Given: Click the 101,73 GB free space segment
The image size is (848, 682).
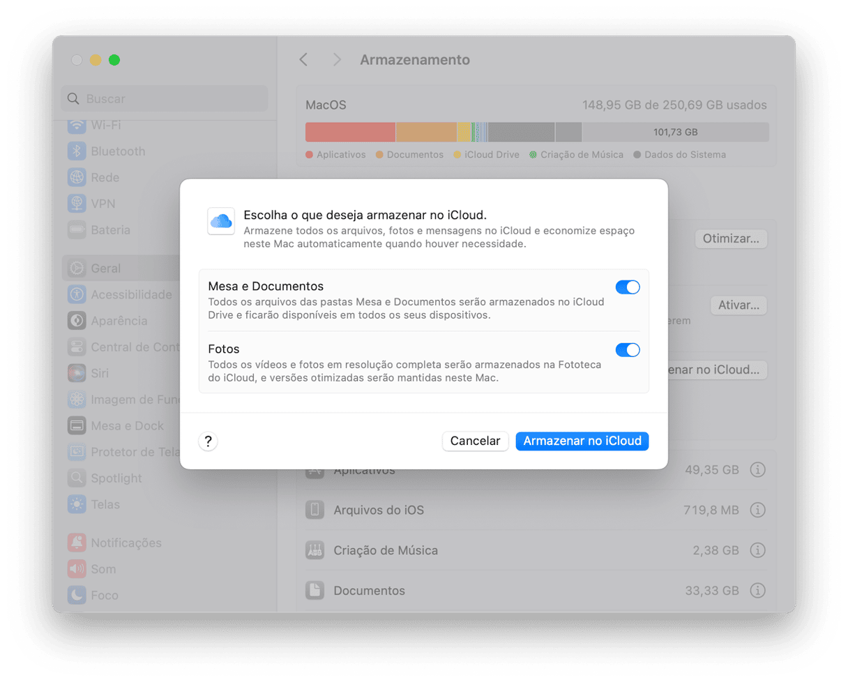Looking at the screenshot, I should 675,132.
